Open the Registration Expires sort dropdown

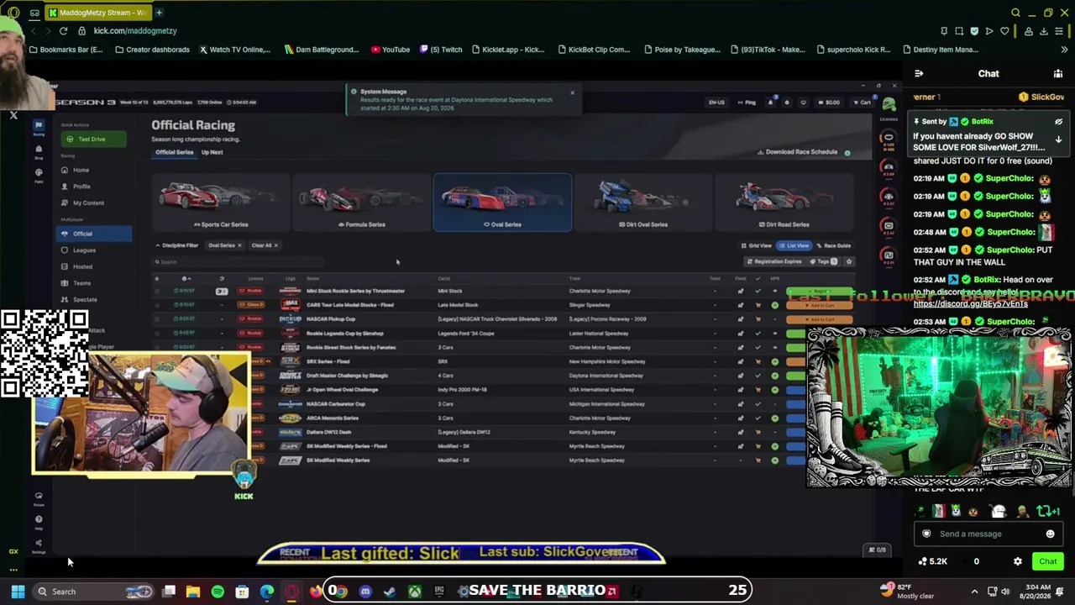774,261
